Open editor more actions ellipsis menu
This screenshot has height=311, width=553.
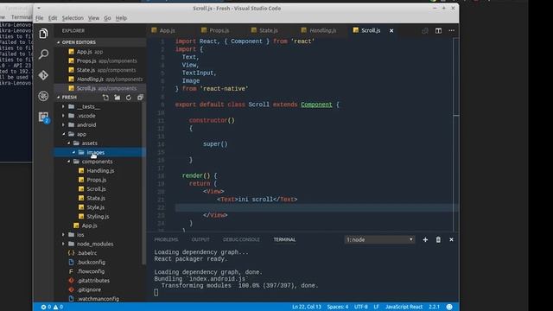(x=451, y=31)
